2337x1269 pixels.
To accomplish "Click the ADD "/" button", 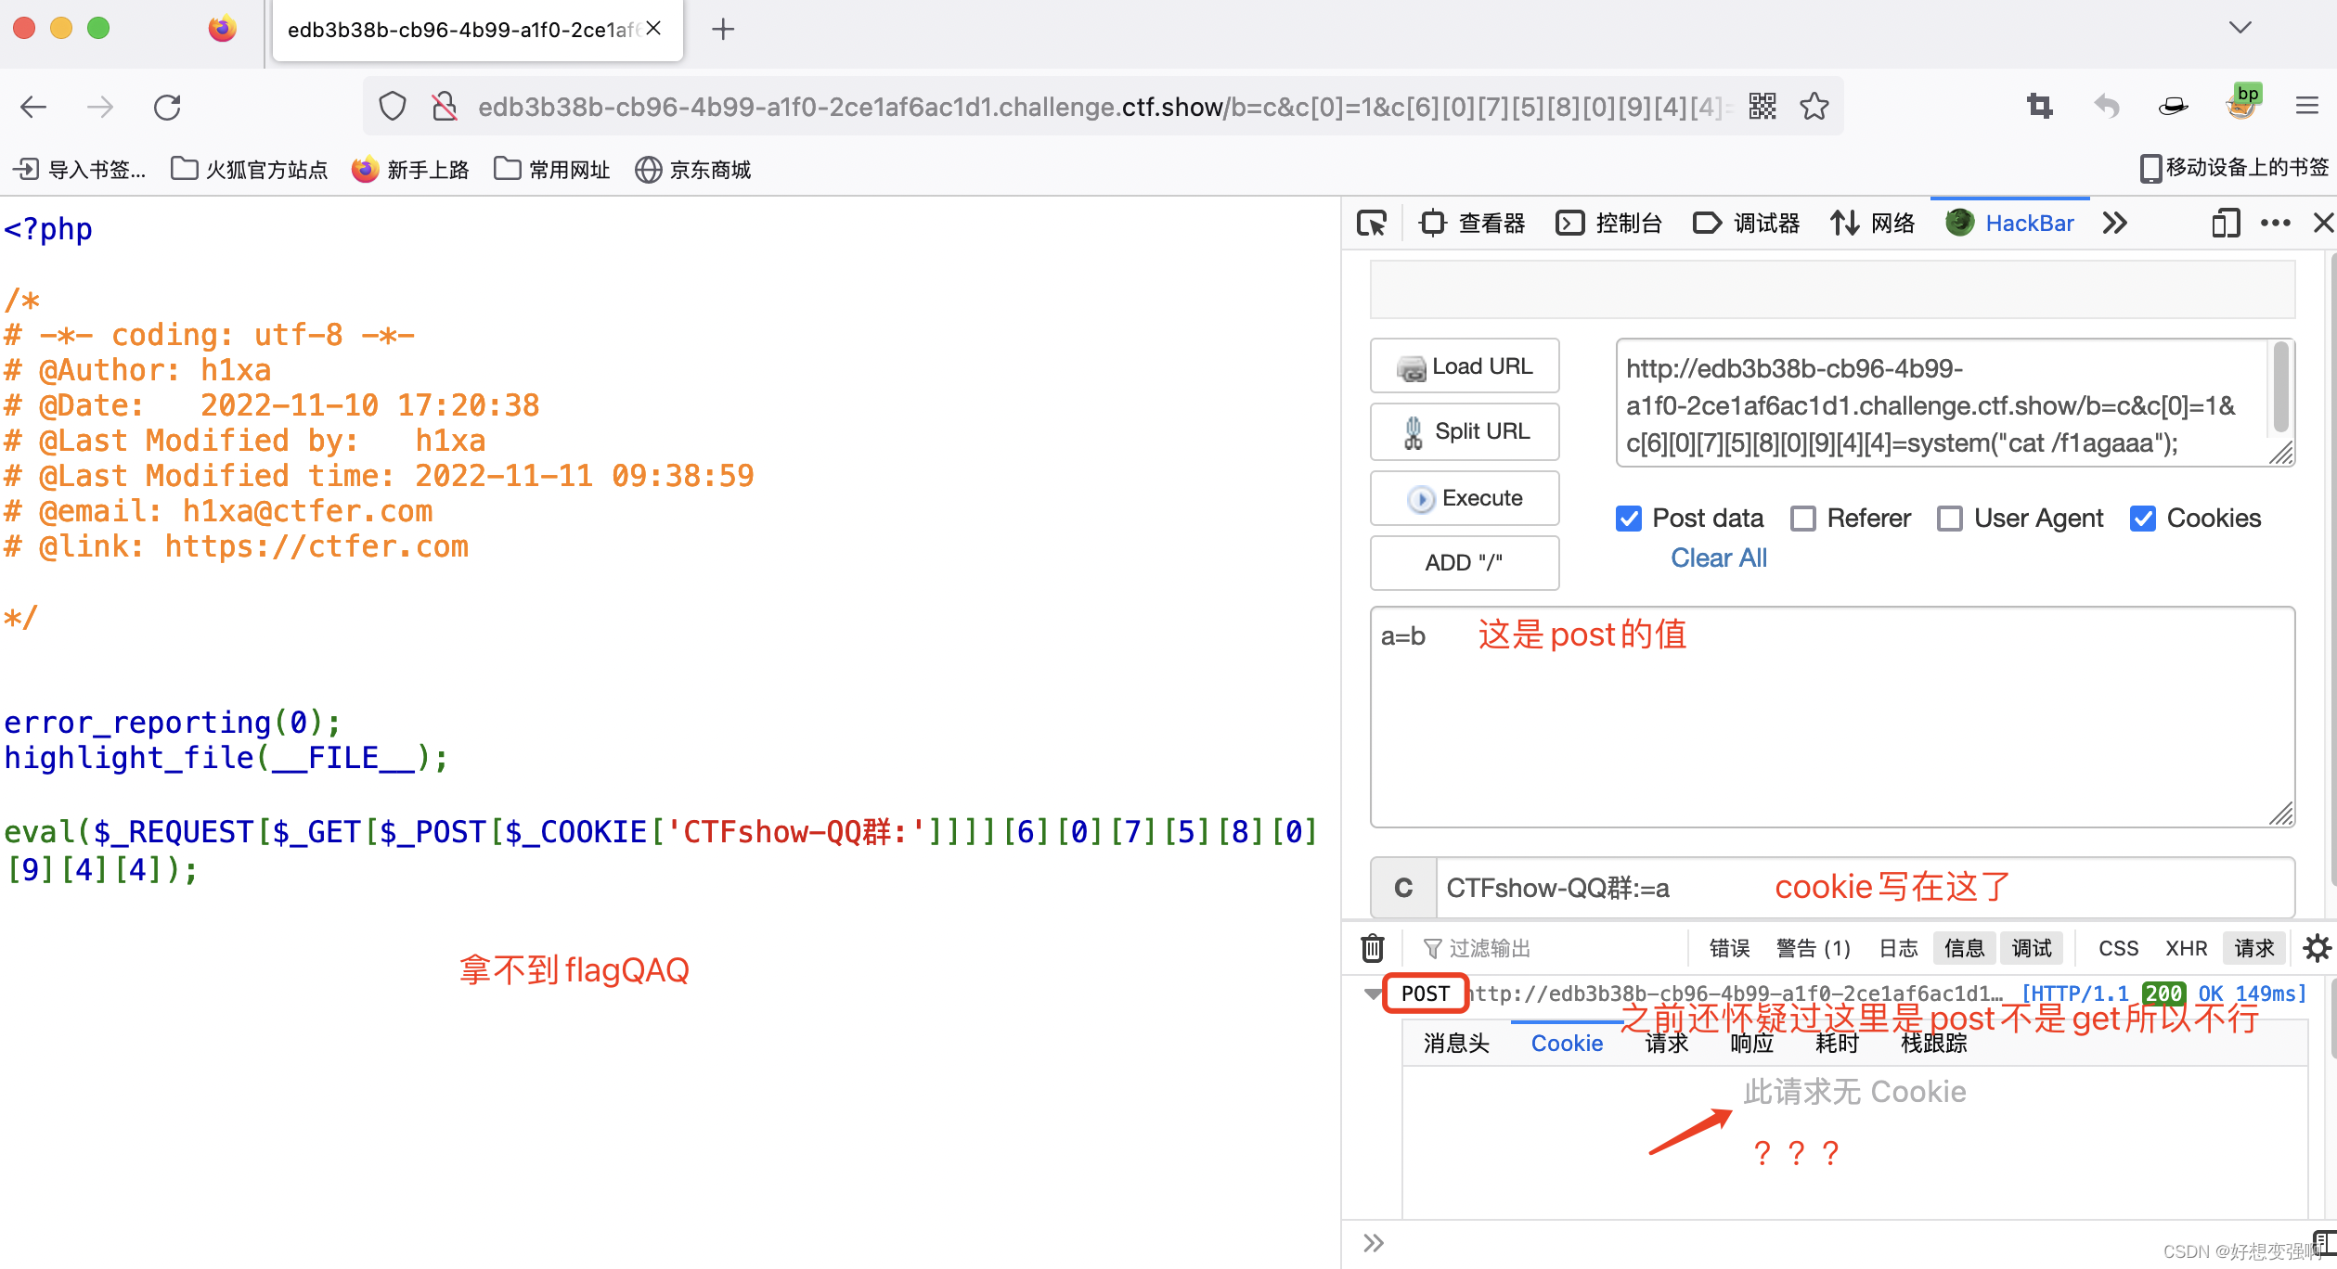I will click(1465, 562).
